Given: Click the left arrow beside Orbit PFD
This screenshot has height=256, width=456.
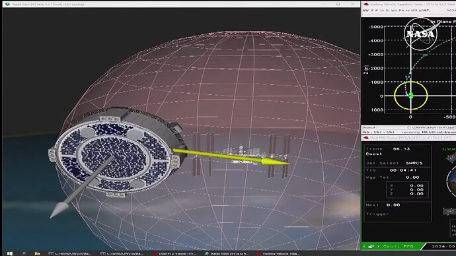Looking at the screenshot, I should point(364,246).
